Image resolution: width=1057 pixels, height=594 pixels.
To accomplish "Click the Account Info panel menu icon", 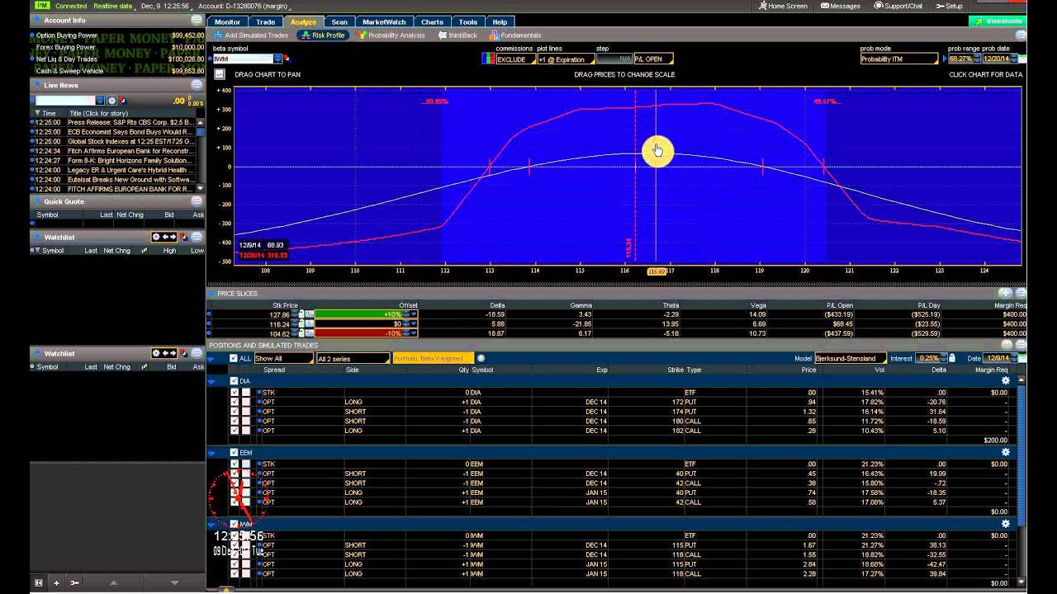I will tap(197, 20).
